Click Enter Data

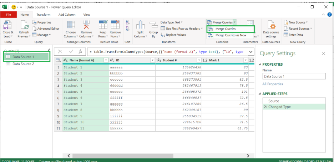click(293, 35)
